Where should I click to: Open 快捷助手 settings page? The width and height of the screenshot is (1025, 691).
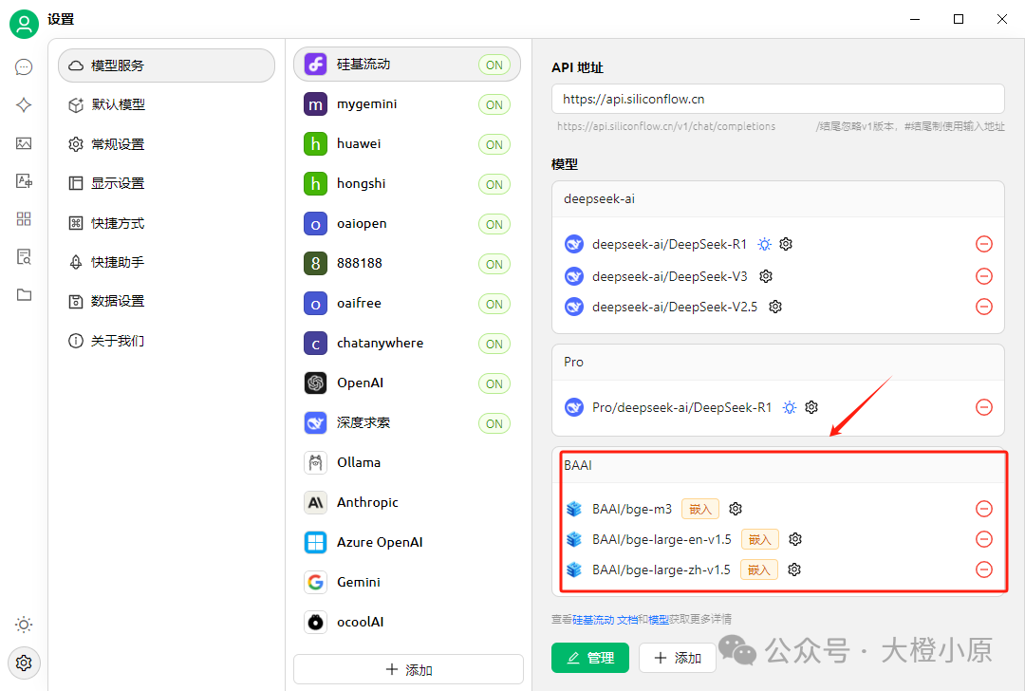[x=167, y=262]
